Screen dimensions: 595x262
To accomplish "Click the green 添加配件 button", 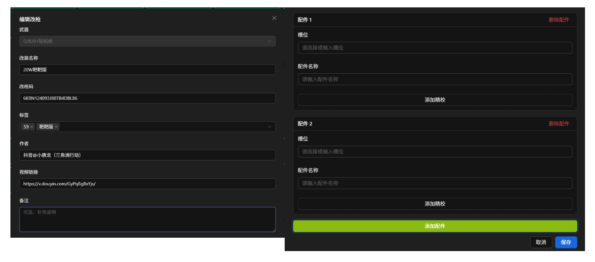I will [x=435, y=226].
